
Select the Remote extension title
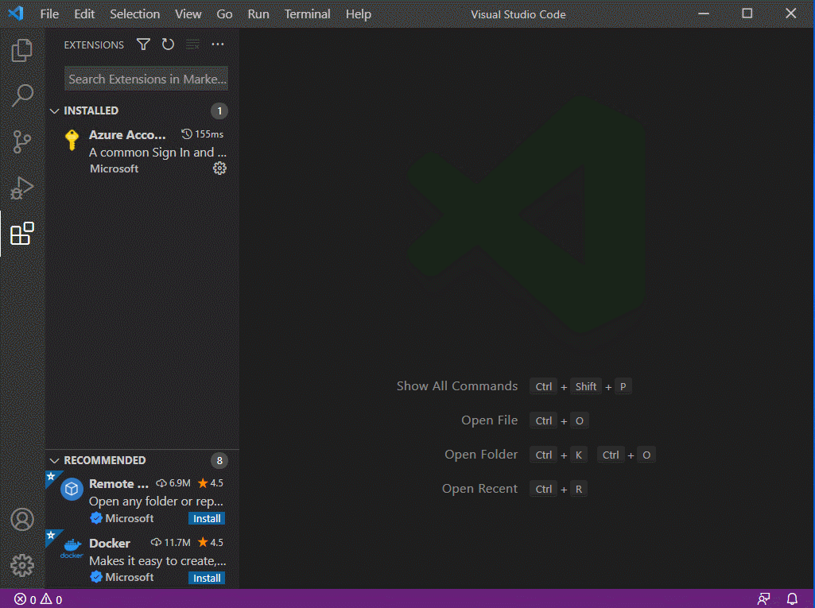119,484
